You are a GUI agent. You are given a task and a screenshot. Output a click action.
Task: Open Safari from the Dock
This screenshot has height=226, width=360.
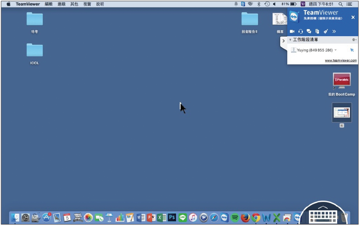point(214,217)
